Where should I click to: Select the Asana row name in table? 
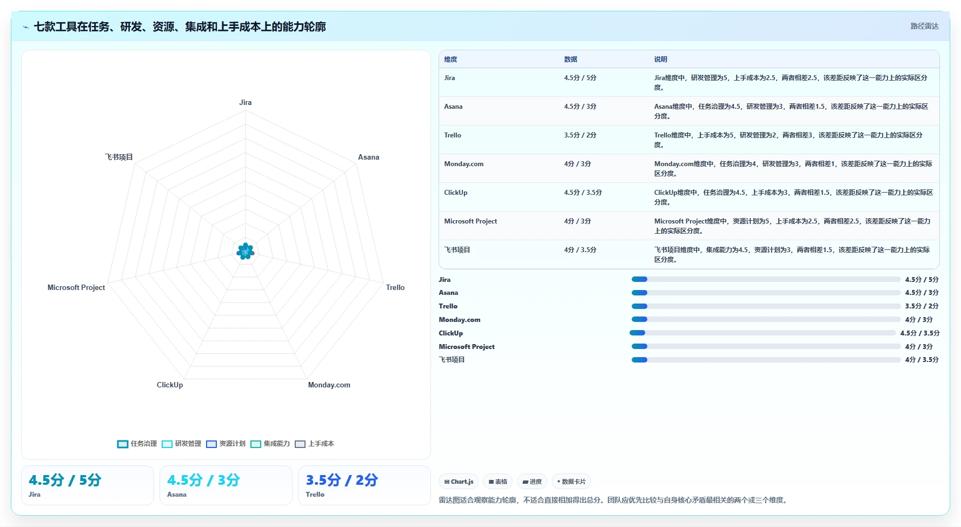click(x=453, y=107)
